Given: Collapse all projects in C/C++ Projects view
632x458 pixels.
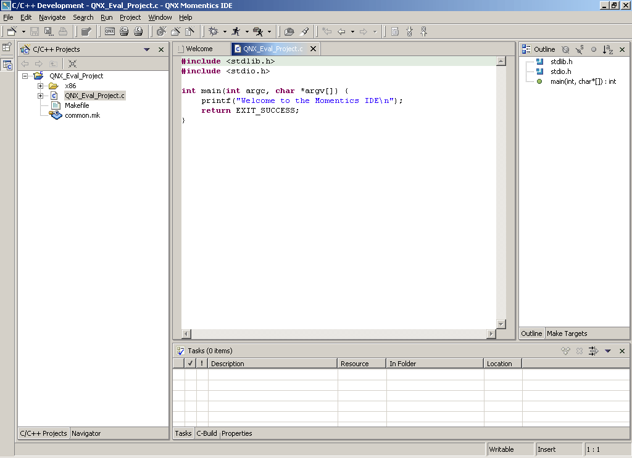Looking at the screenshot, I should (72, 63).
